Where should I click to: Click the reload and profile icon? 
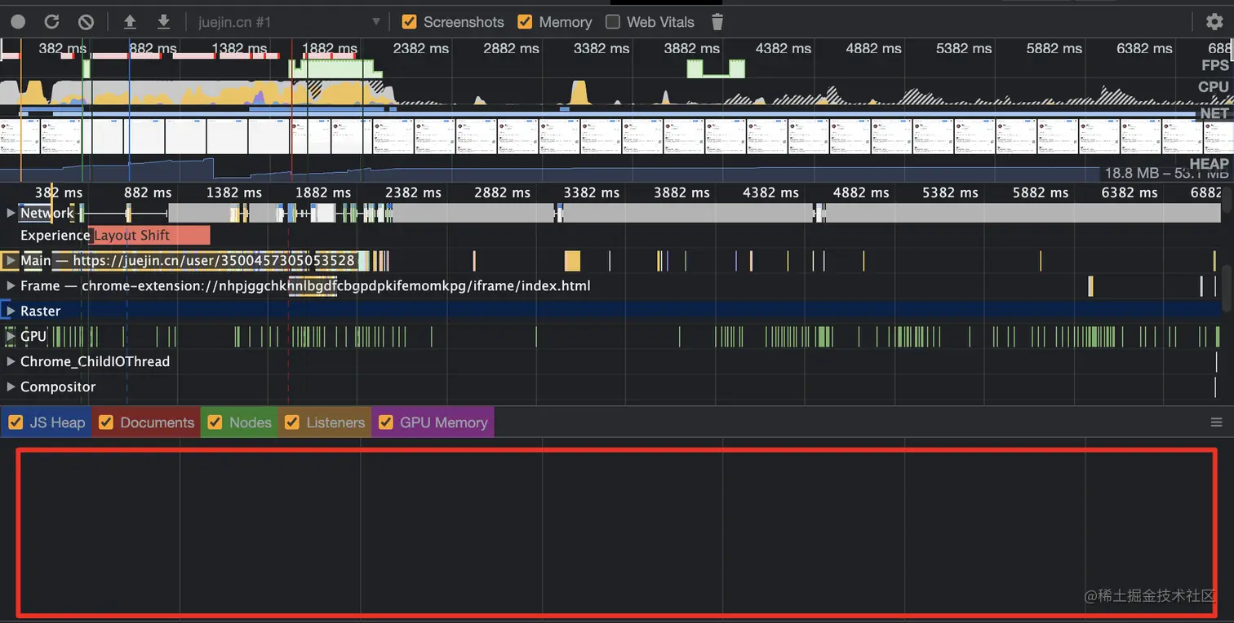click(x=51, y=22)
